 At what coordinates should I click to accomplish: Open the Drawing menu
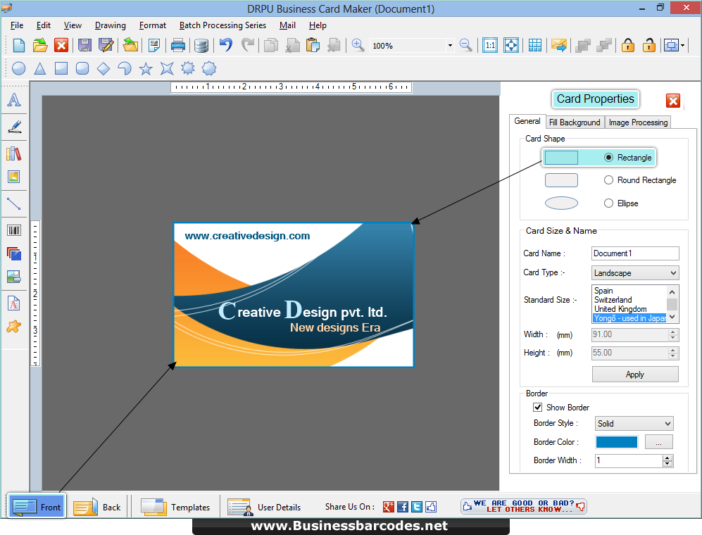pos(111,25)
